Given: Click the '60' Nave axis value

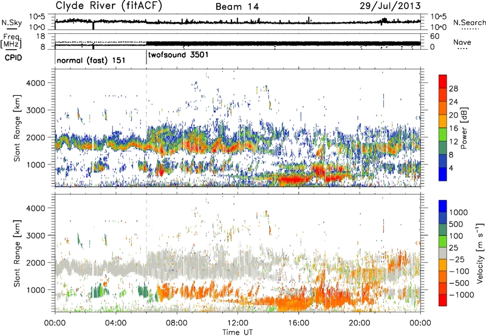Looking at the screenshot, I should 434,36.
